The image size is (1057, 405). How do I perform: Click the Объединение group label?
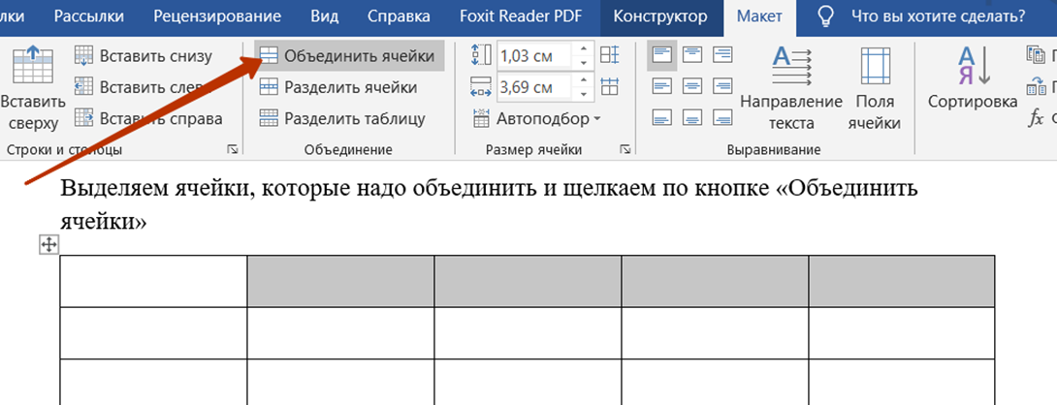tap(348, 149)
